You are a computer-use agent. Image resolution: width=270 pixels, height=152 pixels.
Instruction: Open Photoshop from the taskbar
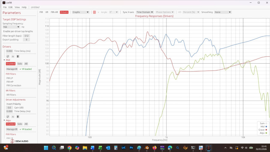(x=131, y=148)
